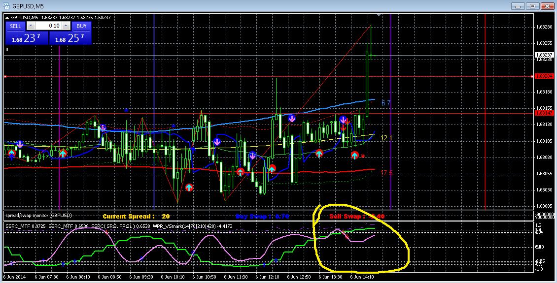Focus the 0.10 volume input field
557x283 pixels.
coord(48,26)
